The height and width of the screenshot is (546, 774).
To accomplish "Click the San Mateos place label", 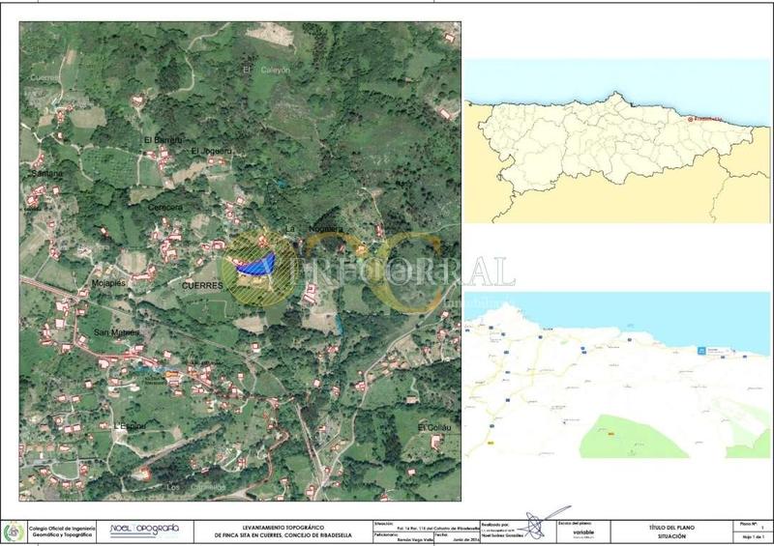I will (x=117, y=333).
